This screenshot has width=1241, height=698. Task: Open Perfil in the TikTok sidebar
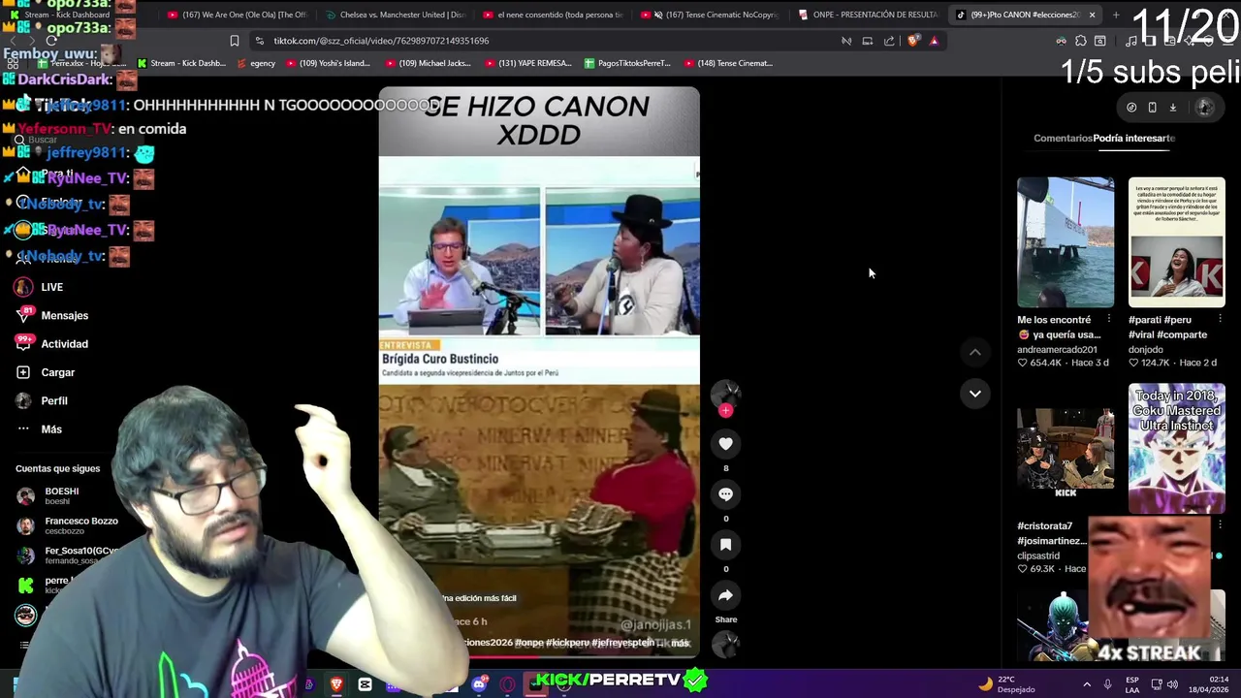click(42, 400)
